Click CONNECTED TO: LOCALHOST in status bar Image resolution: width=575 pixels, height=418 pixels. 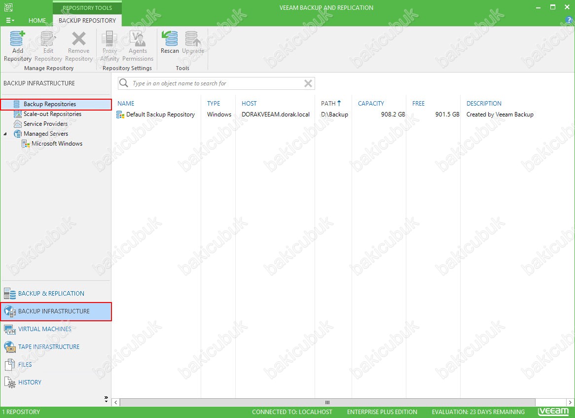(x=292, y=412)
